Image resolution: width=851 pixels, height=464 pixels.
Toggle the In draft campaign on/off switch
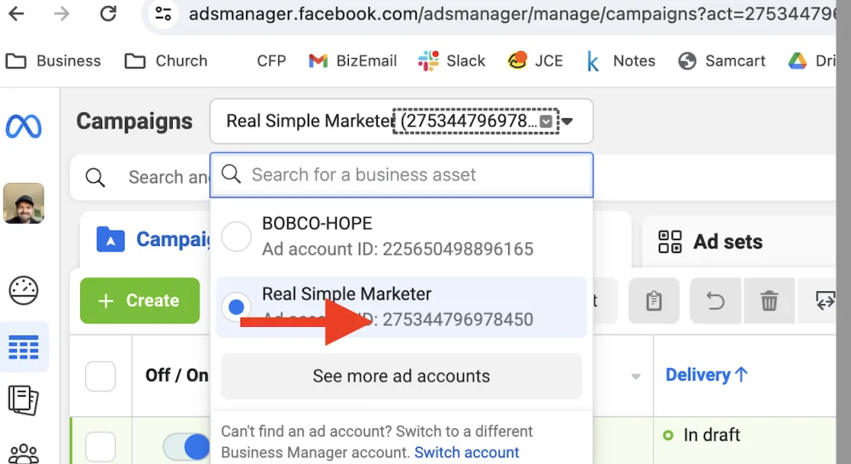(x=186, y=447)
